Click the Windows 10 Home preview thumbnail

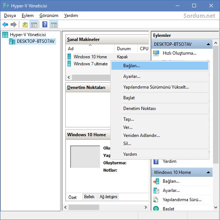pyautogui.click(x=85, y=157)
